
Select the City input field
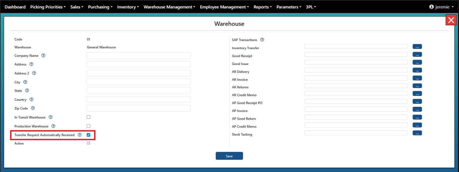click(x=139, y=82)
